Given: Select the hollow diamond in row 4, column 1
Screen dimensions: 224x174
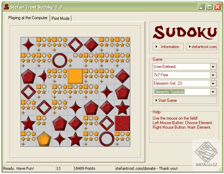Looking at the screenshot, I should coord(29,92).
